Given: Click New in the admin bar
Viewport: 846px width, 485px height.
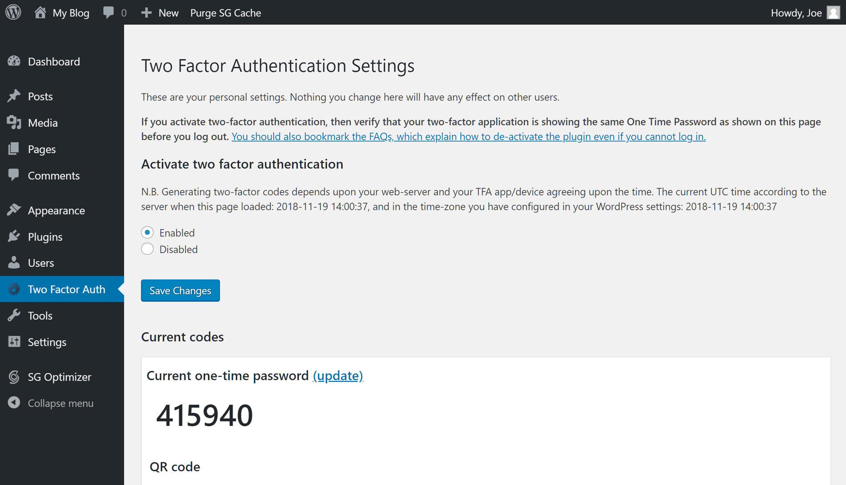Looking at the screenshot, I should click(x=168, y=13).
